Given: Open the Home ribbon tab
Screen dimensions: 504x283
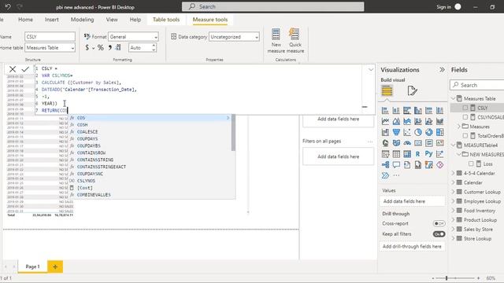Looking at the screenshot, I should point(25,20).
